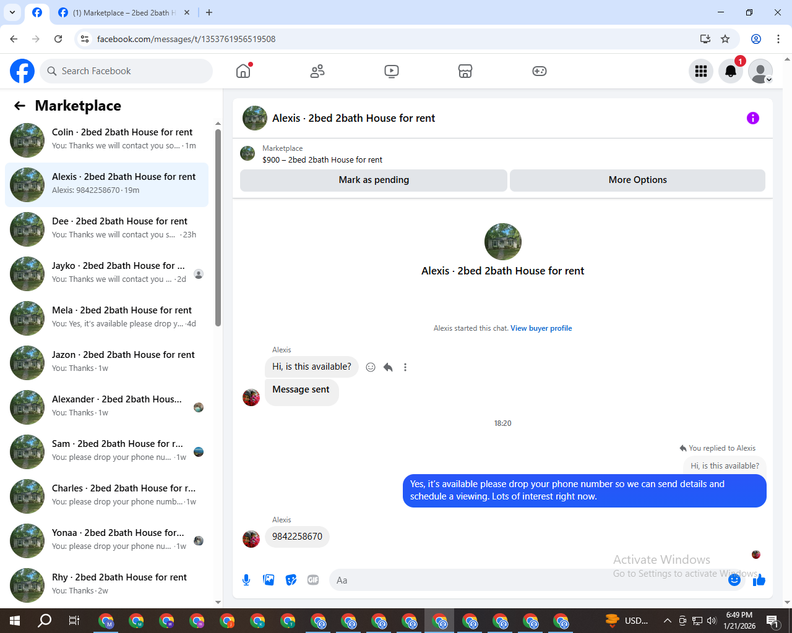
Task: Switch to the first Facebook browser tab
Action: point(37,12)
